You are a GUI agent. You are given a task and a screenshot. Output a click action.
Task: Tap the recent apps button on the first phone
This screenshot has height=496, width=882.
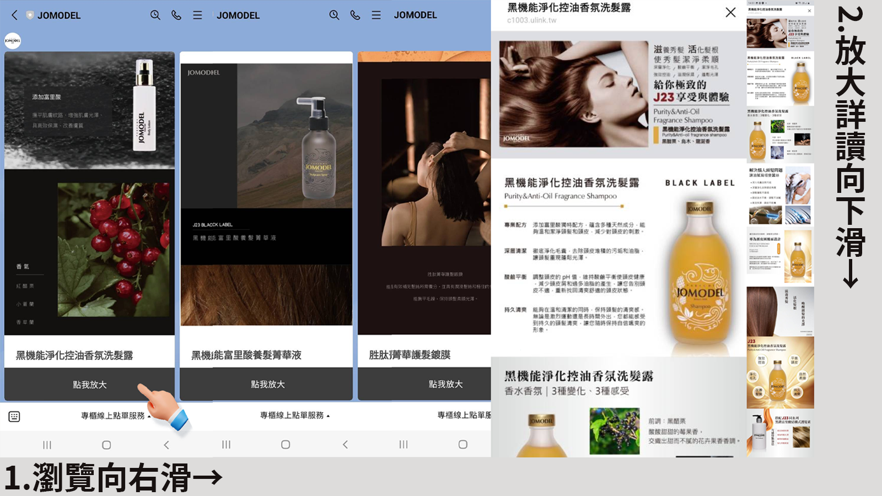[x=47, y=445]
